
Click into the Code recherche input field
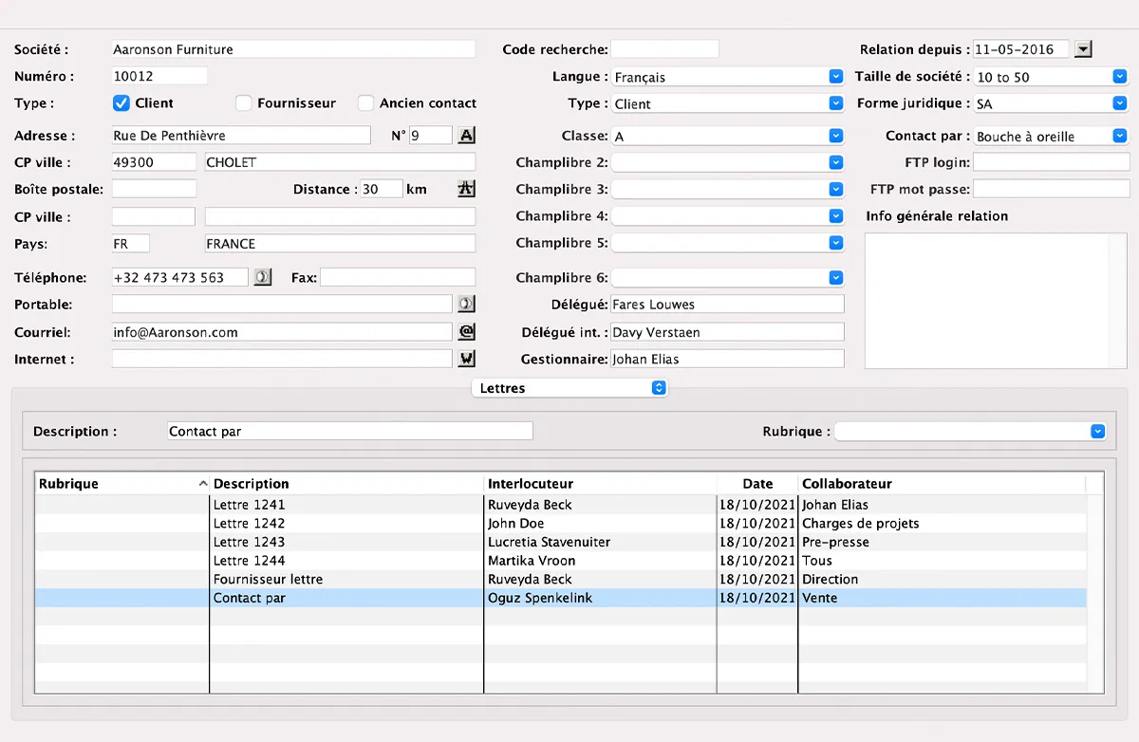[664, 49]
